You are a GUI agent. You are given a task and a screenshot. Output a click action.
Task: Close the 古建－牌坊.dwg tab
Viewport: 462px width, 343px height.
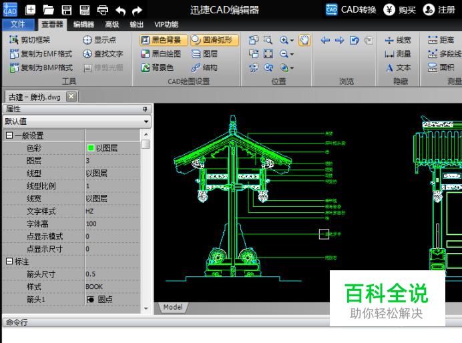[x=71, y=96]
